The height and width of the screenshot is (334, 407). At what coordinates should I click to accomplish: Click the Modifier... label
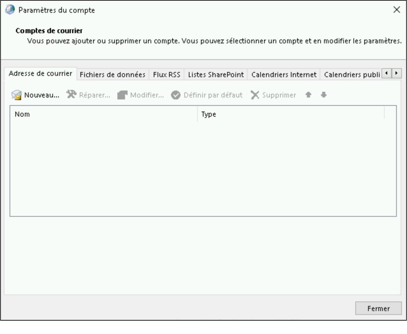tap(147, 95)
